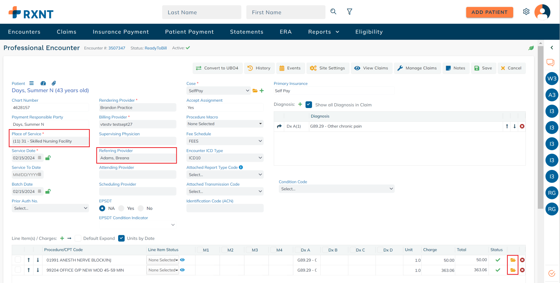Check the 01991 line item row checkbox

(x=18, y=260)
